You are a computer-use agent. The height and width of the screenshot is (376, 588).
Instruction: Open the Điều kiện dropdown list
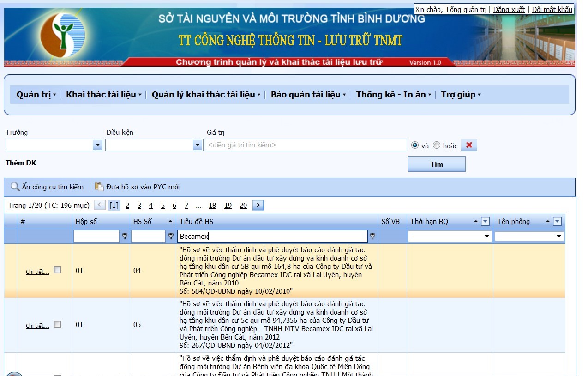click(198, 145)
